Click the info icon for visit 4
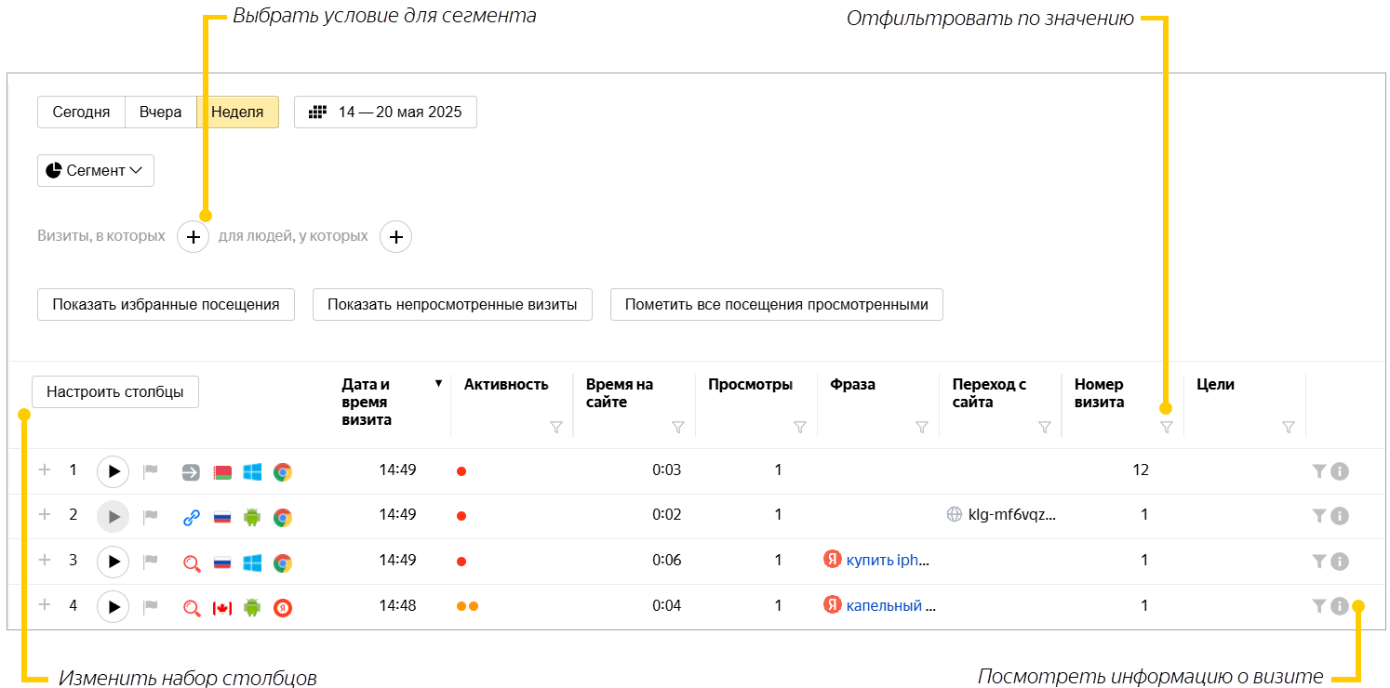The image size is (1390, 688). [1339, 606]
